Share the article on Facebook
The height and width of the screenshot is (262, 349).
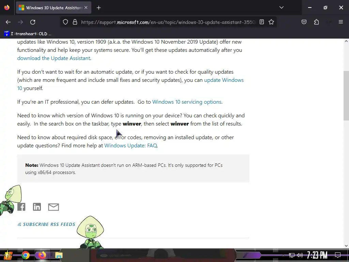[x=21, y=207]
